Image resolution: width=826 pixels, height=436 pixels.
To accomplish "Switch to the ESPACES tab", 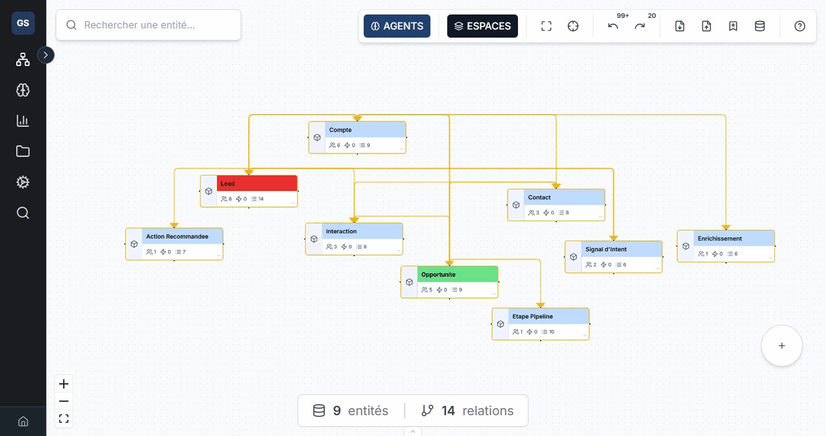I will tap(483, 26).
